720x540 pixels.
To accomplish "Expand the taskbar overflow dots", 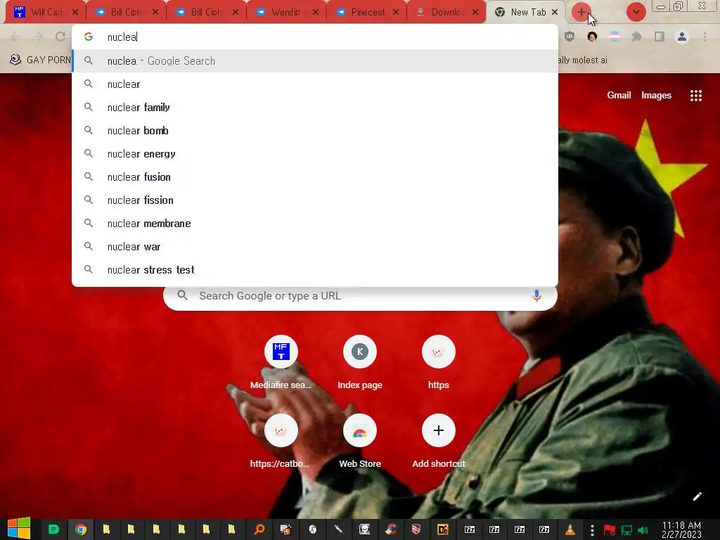I will click(x=592, y=530).
